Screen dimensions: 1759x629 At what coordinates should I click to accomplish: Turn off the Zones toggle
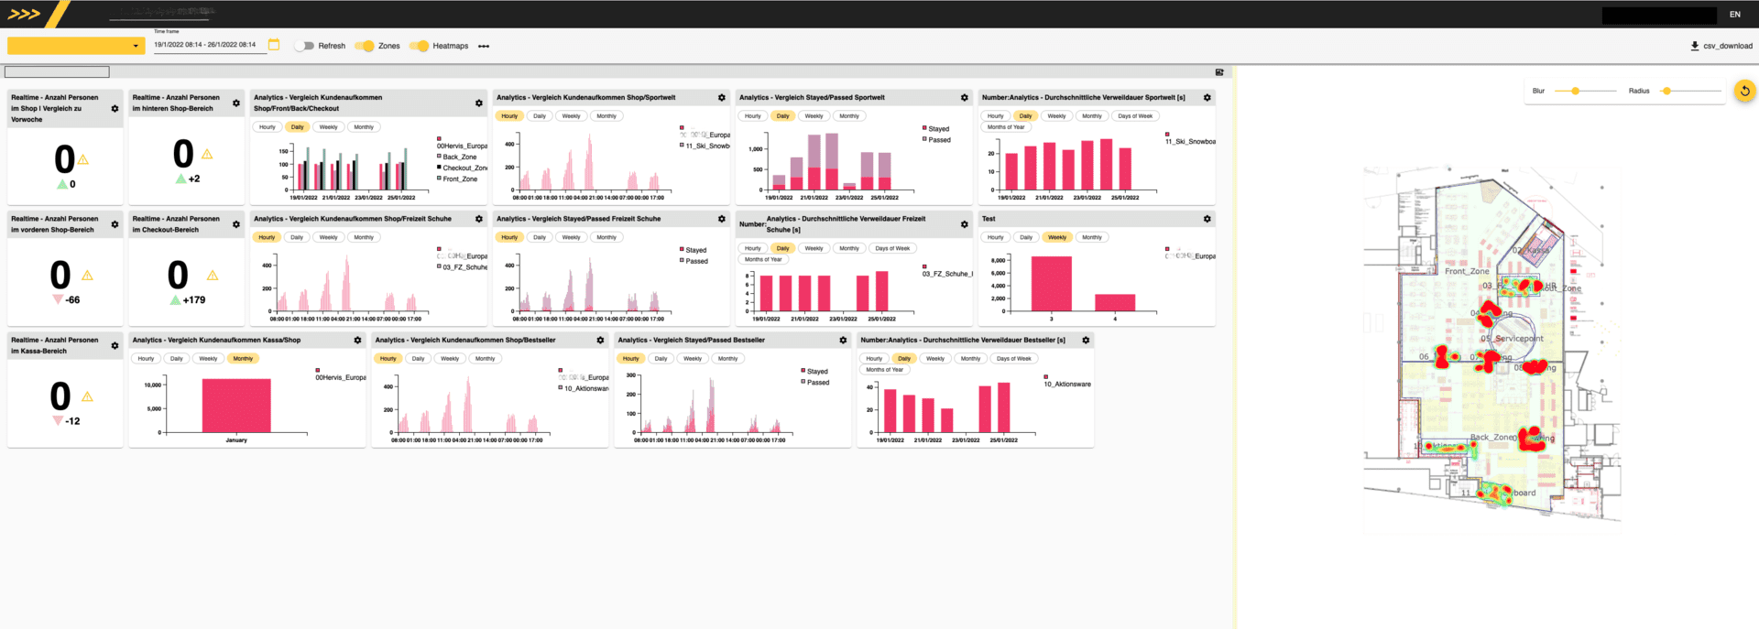click(365, 46)
